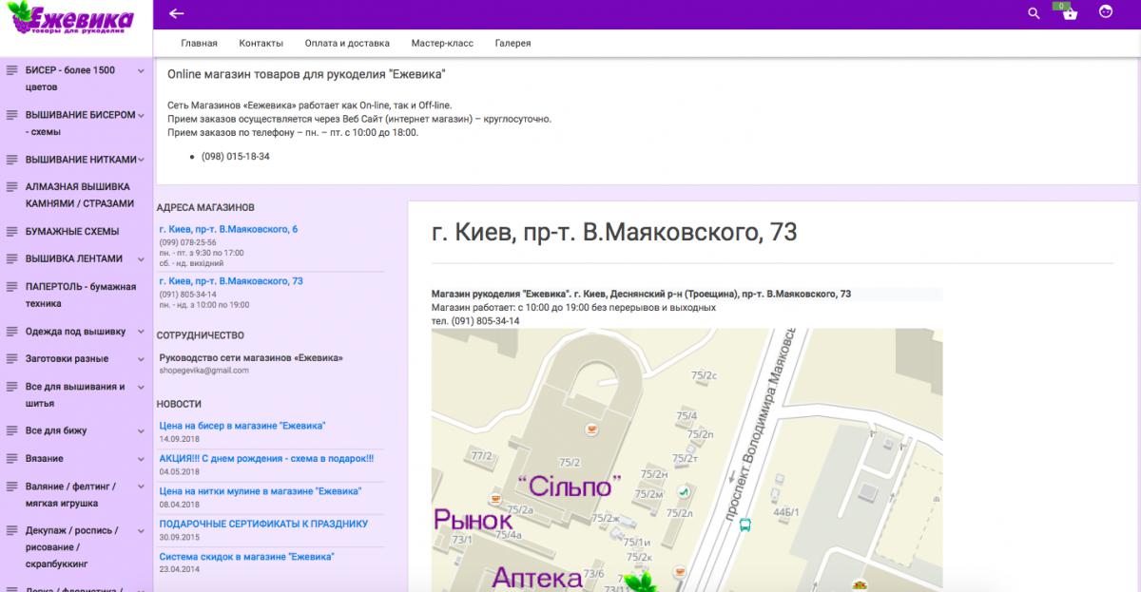Expand the БИСЕР category chevron
Screen dimensions: 1141x592
click(141, 71)
